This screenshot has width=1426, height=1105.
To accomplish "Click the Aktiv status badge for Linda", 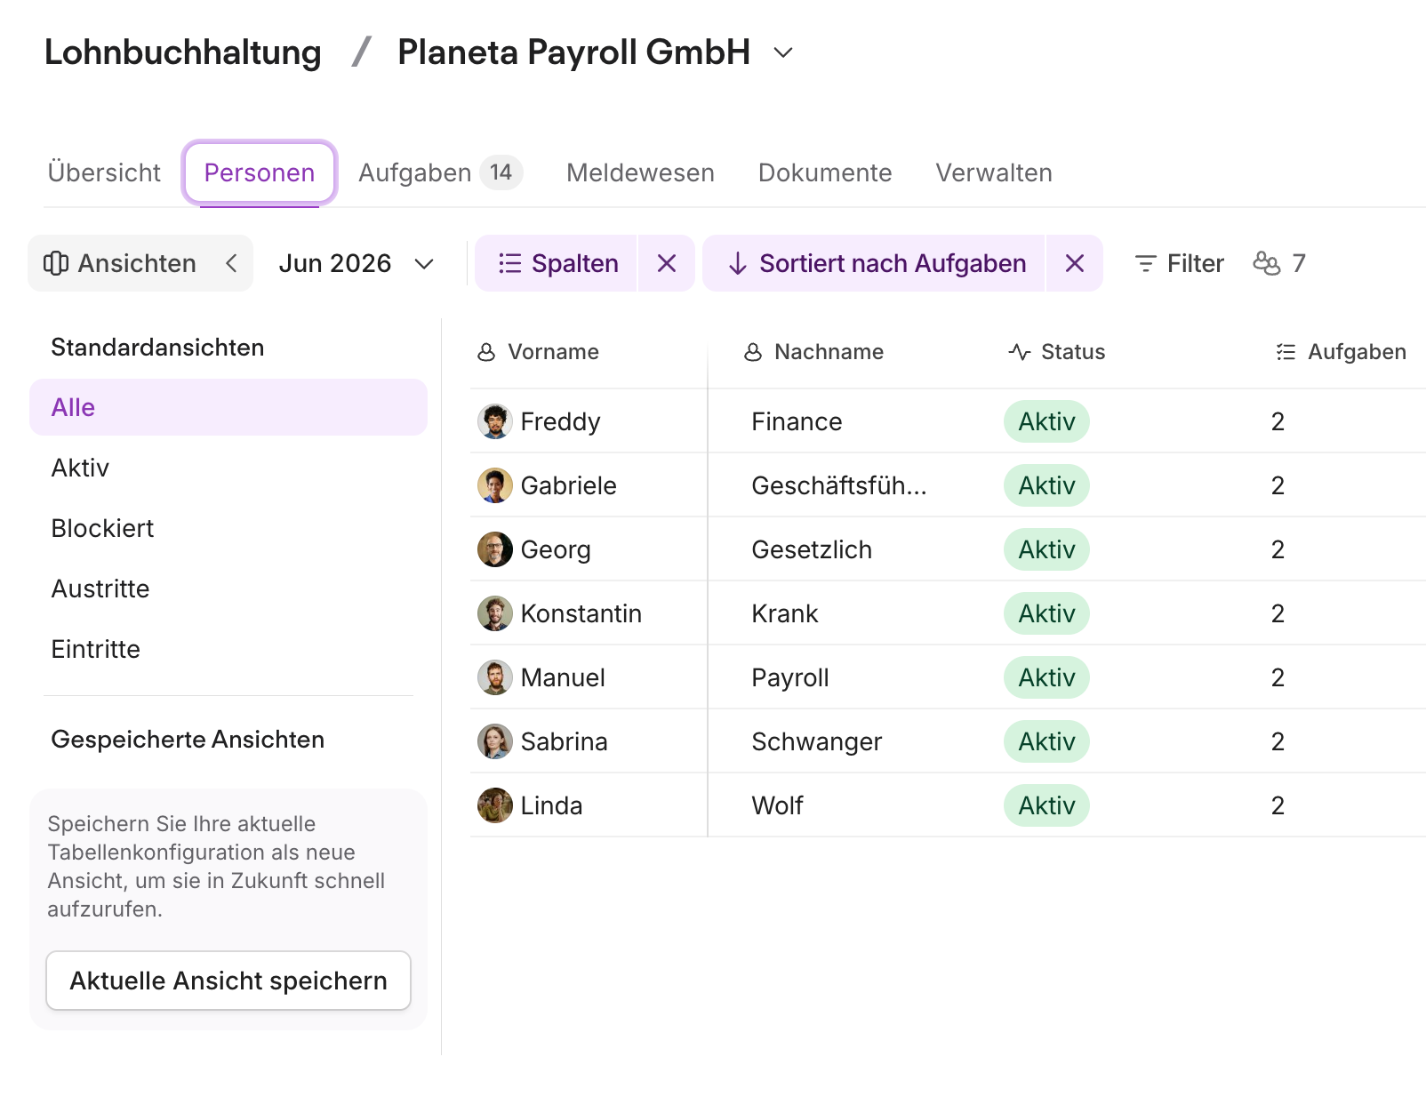I will 1046,805.
